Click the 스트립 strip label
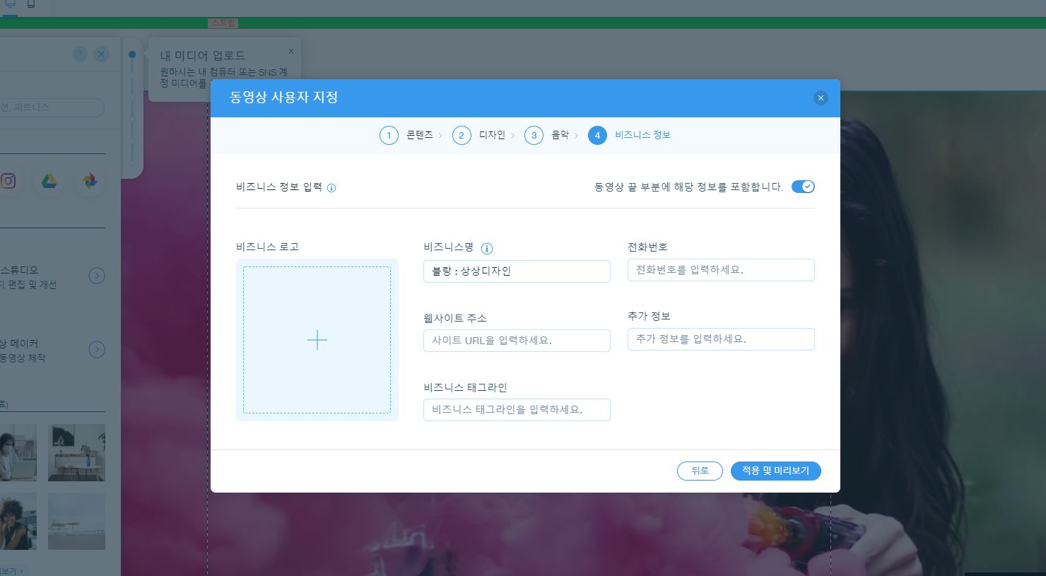1046x576 pixels. pos(223,23)
